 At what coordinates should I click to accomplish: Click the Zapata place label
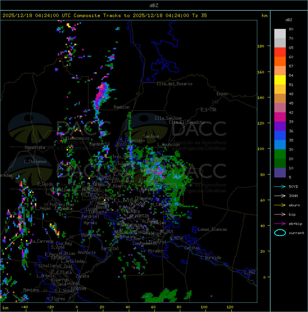pyautogui.click(x=82, y=276)
